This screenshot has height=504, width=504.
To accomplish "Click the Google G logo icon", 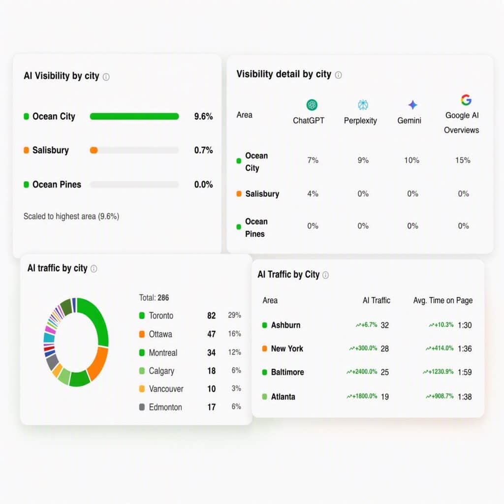I will click(466, 100).
